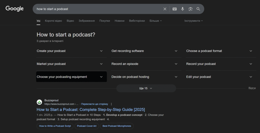Viewport: 260px width, 133px height.
Task: Go to the Новини tab
Action: (120, 21)
